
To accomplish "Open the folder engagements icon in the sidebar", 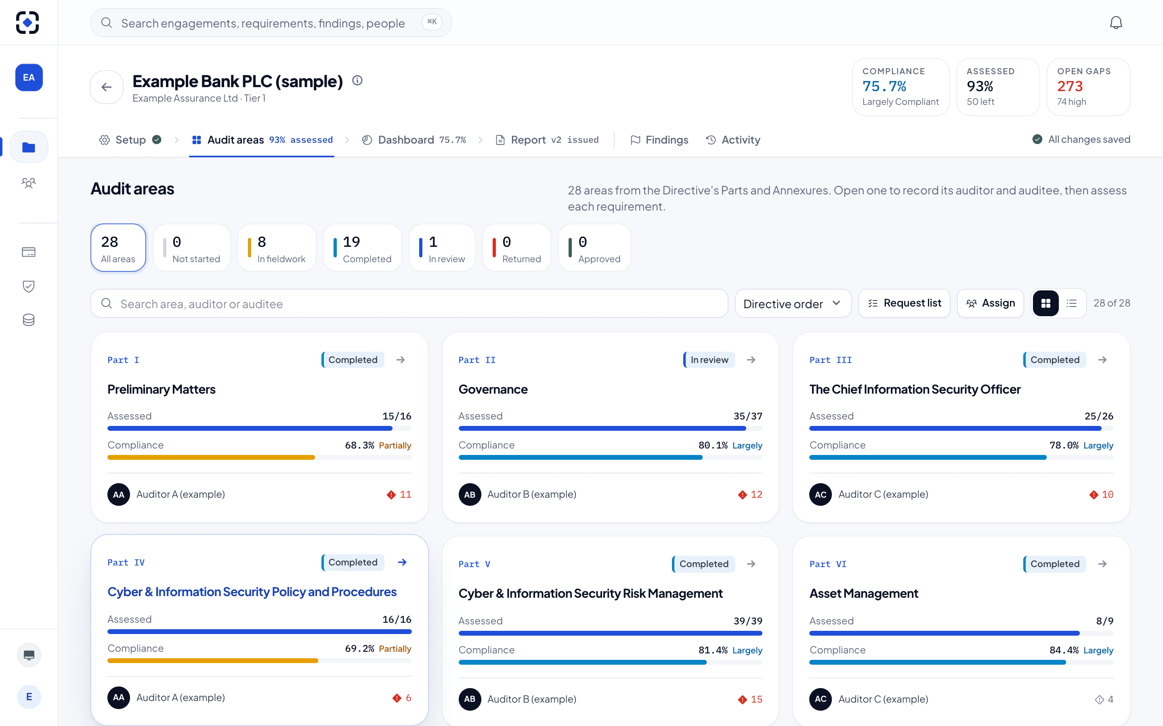I will pyautogui.click(x=29, y=147).
